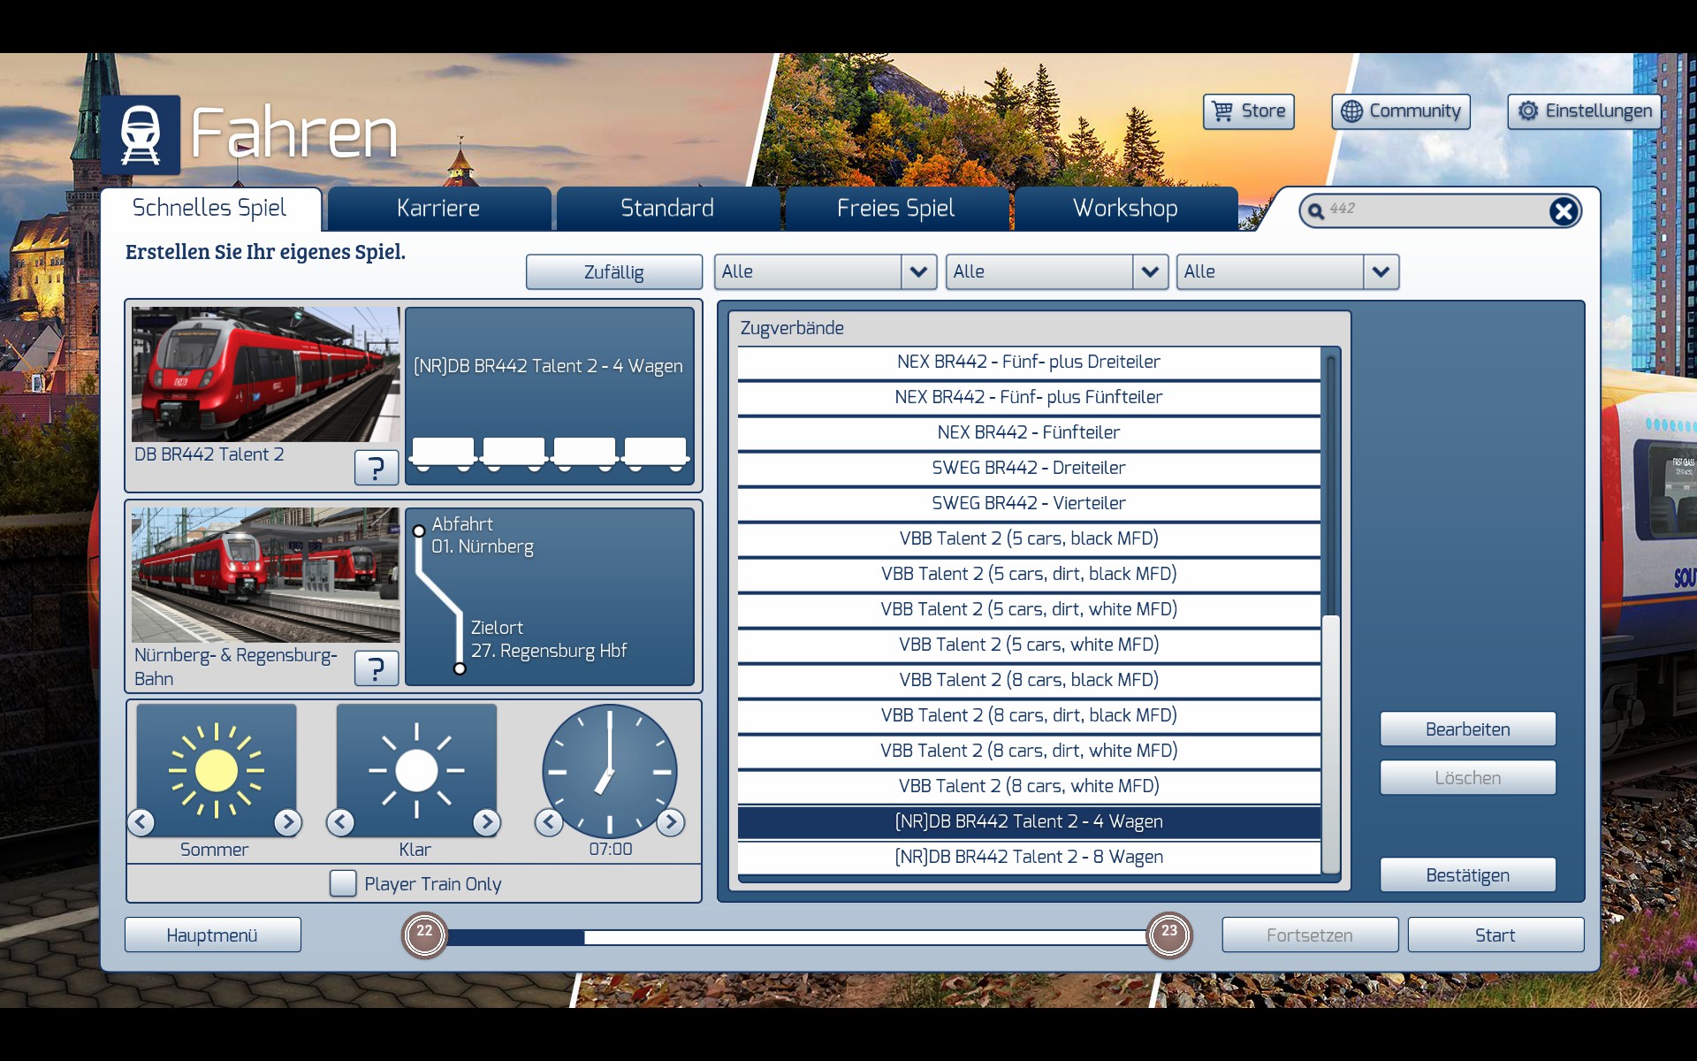Click the experience progress bar
1697x1061 pixels.
[x=795, y=936]
